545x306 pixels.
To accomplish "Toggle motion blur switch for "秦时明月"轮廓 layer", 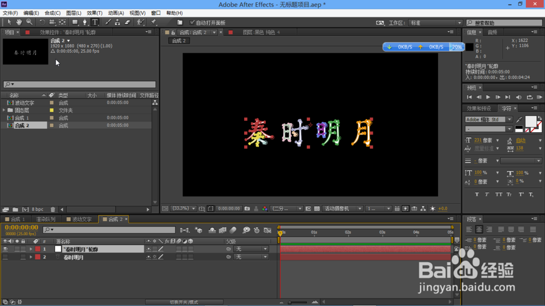I will (x=179, y=249).
